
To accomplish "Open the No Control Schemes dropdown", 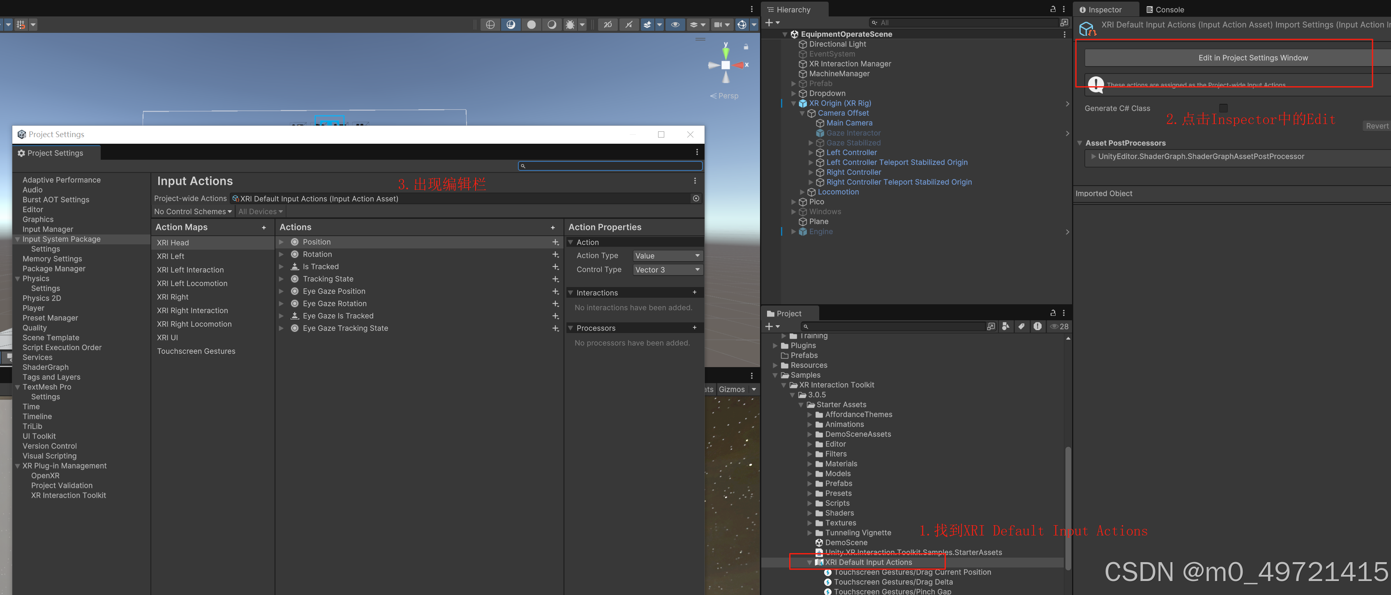I will tap(193, 211).
